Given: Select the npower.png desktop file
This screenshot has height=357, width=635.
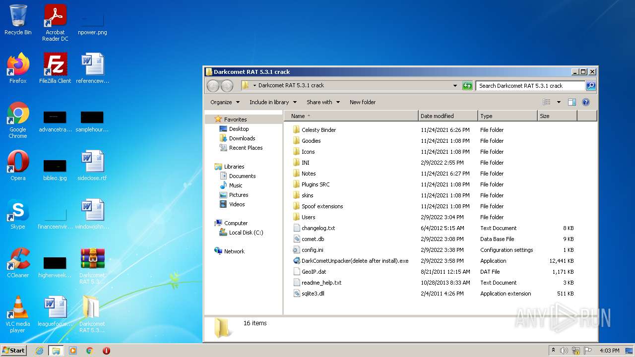Looking at the screenshot, I should tap(92, 23).
